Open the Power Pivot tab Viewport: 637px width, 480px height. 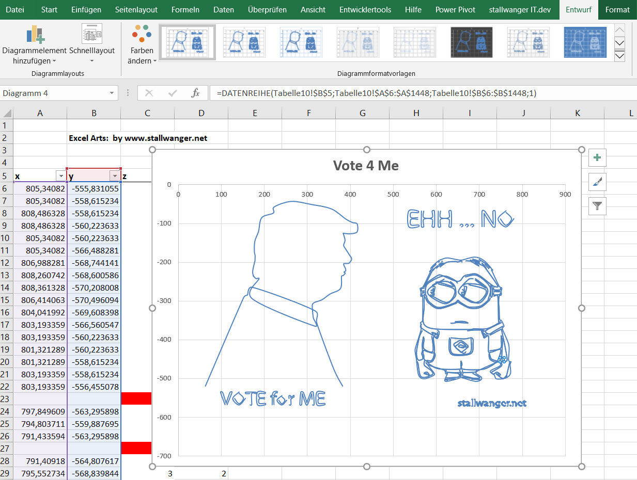click(x=456, y=10)
